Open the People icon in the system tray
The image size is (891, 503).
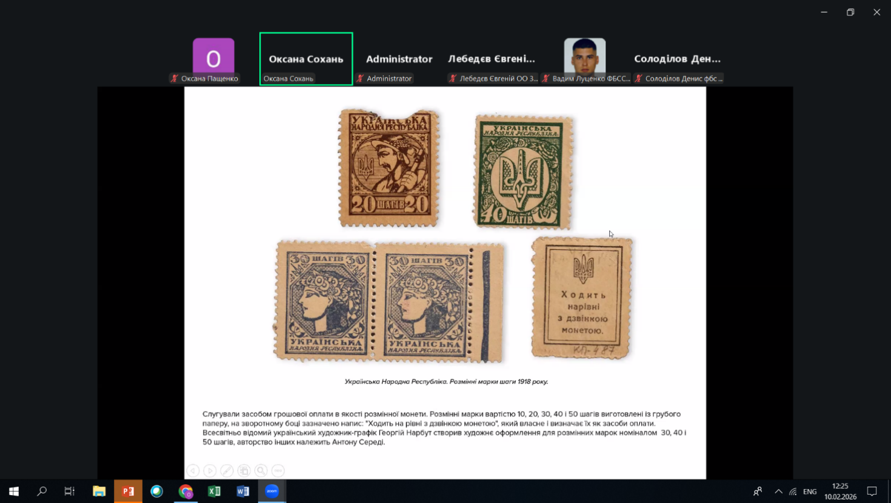click(x=758, y=491)
